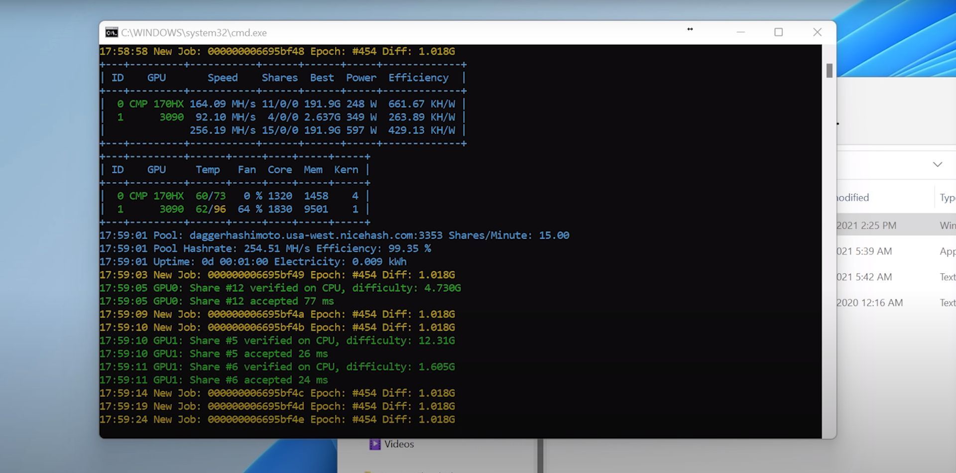Click the temperature value 62/96
Viewport: 956px width, 473px height.
(211, 209)
